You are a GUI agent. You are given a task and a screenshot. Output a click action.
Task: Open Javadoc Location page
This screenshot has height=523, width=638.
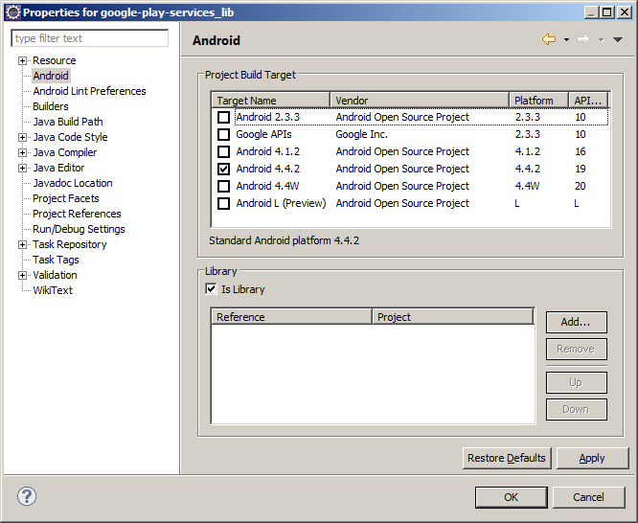pos(73,183)
